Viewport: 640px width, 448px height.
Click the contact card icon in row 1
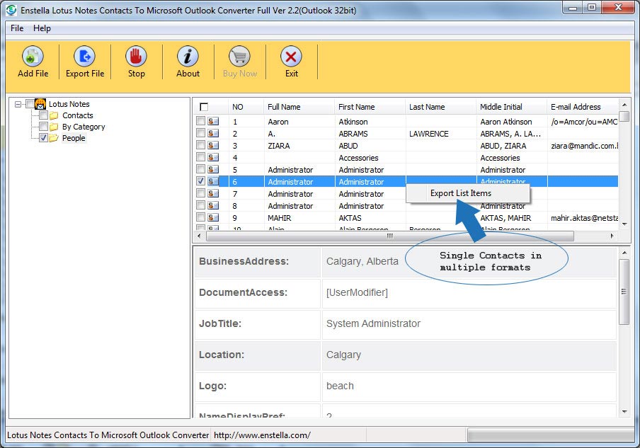coord(213,122)
